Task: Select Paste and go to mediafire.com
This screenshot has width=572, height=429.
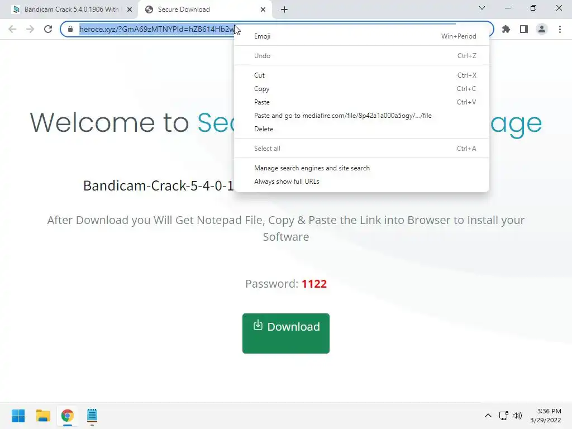Action: tap(361, 116)
